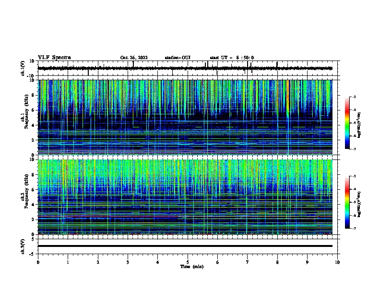Click the "-5" tick on ch.3(V) axis
This screenshot has width=380, height=294.
33,254
